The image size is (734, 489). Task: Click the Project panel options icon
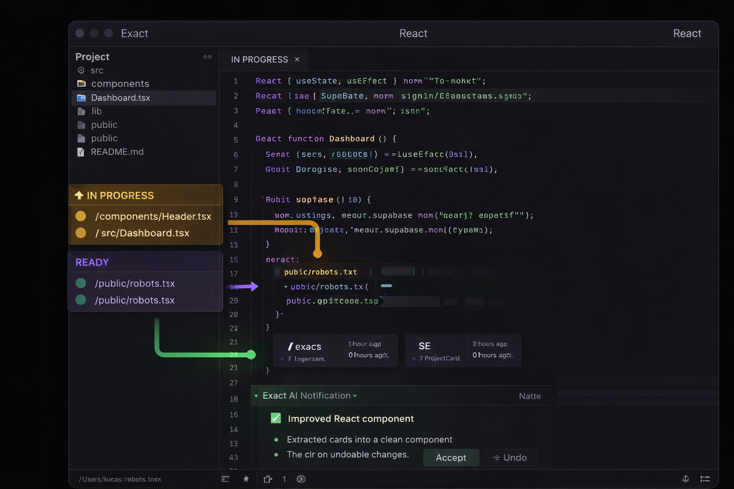[x=207, y=57]
